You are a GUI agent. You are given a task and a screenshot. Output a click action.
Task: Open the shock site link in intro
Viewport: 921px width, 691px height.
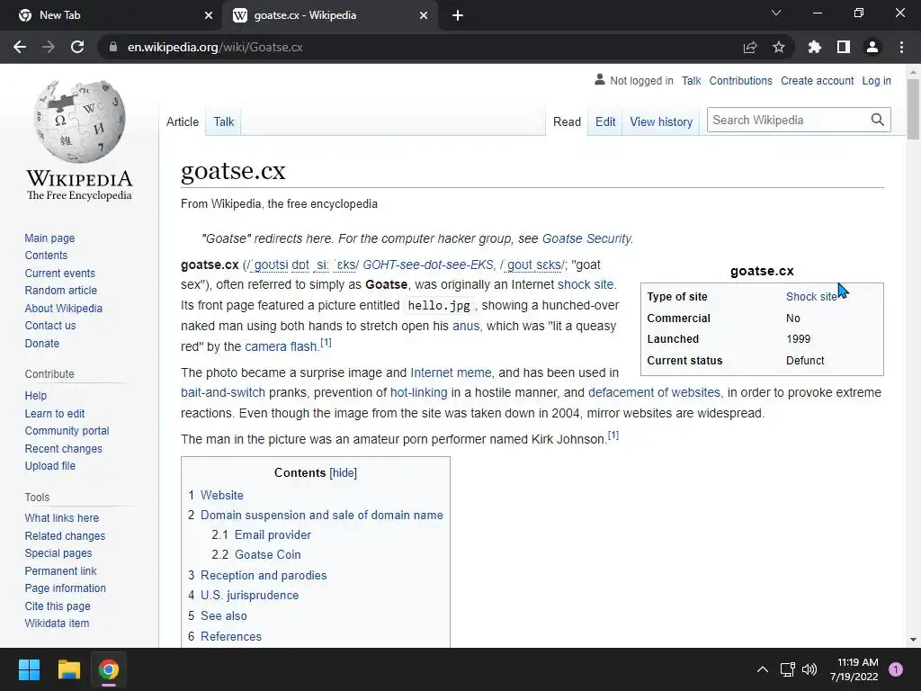pyautogui.click(x=586, y=284)
